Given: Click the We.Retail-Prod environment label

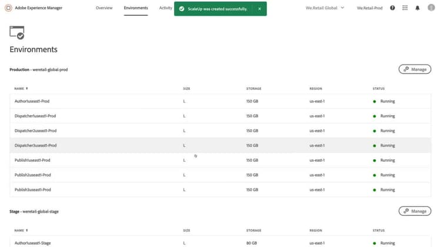Looking at the screenshot, I should (370, 8).
